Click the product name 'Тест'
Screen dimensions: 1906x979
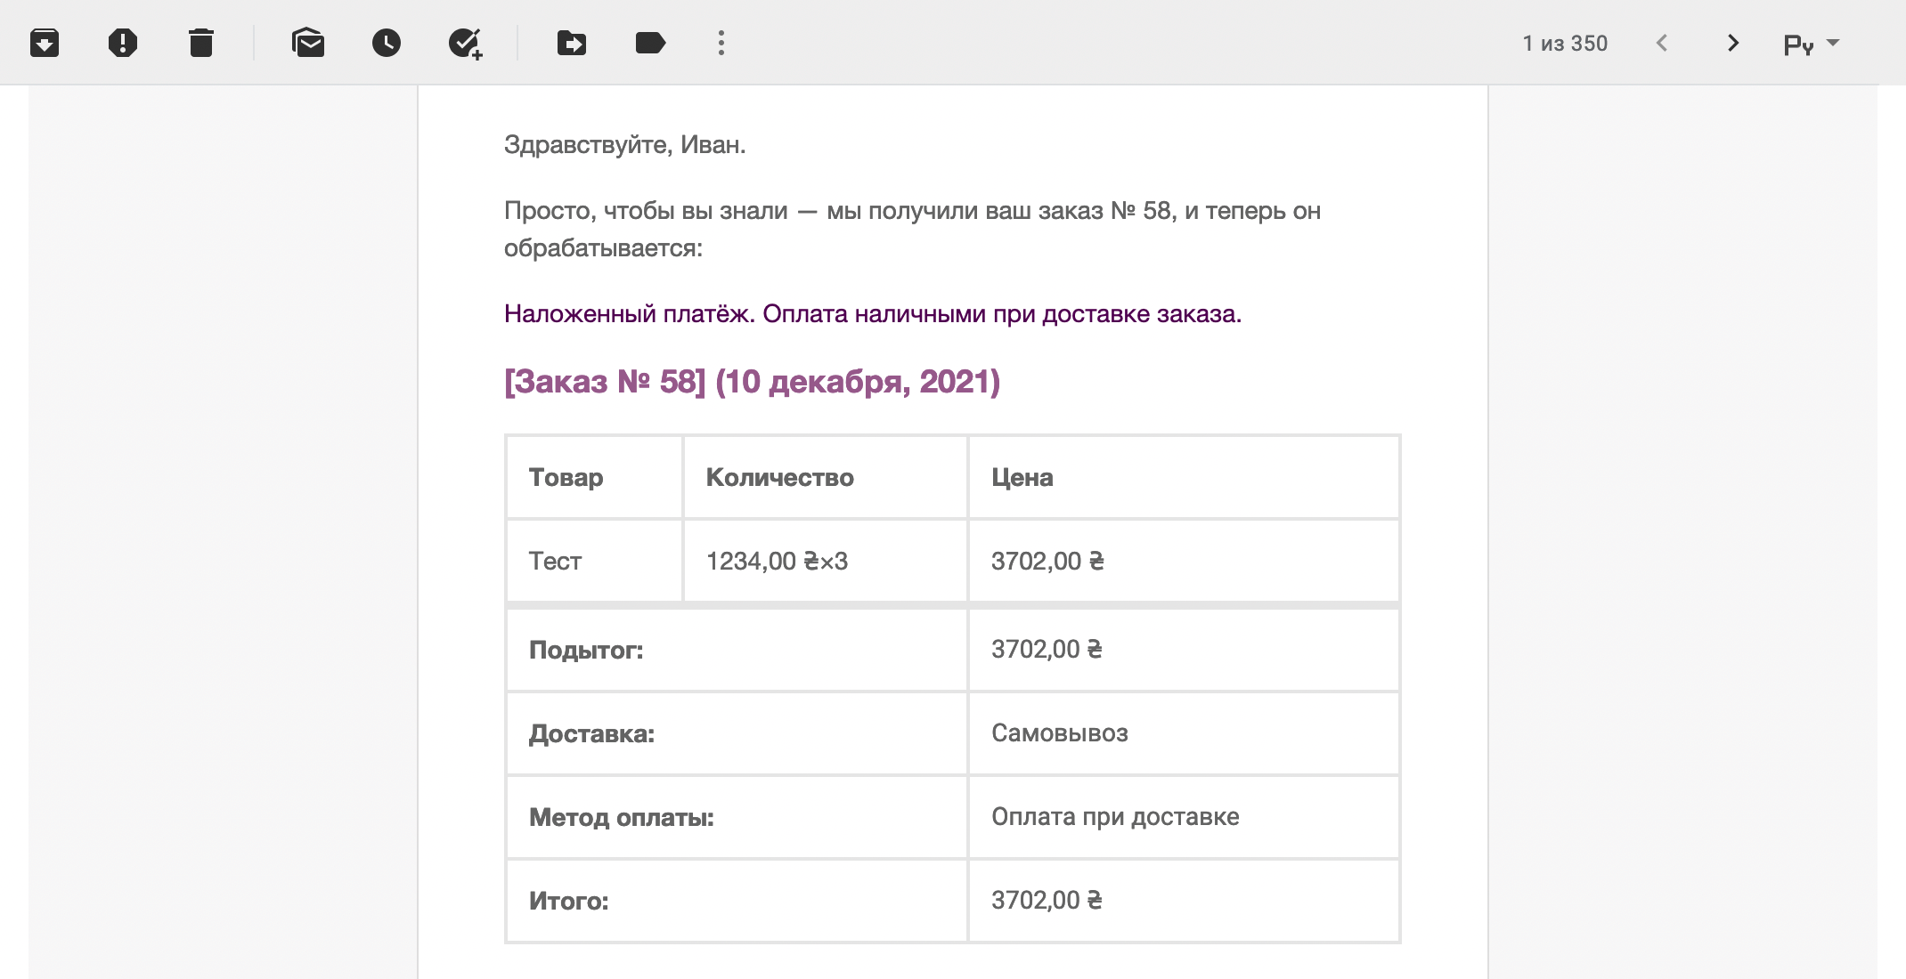pos(555,562)
